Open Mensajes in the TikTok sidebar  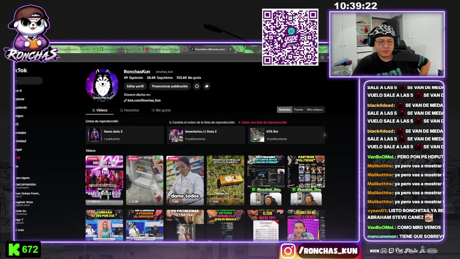[21, 133]
